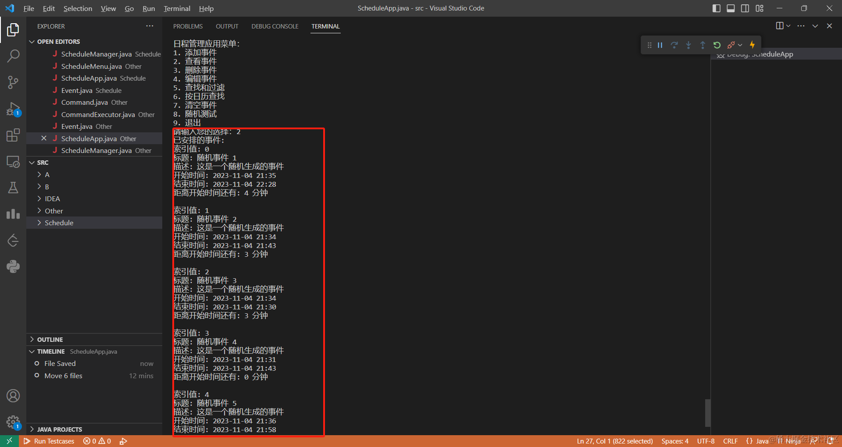842x447 pixels.
Task: Click the debug Step Out icon
Action: coord(703,45)
